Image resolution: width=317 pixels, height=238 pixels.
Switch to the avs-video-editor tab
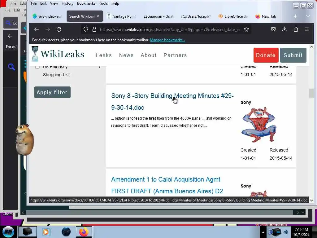pos(47,16)
